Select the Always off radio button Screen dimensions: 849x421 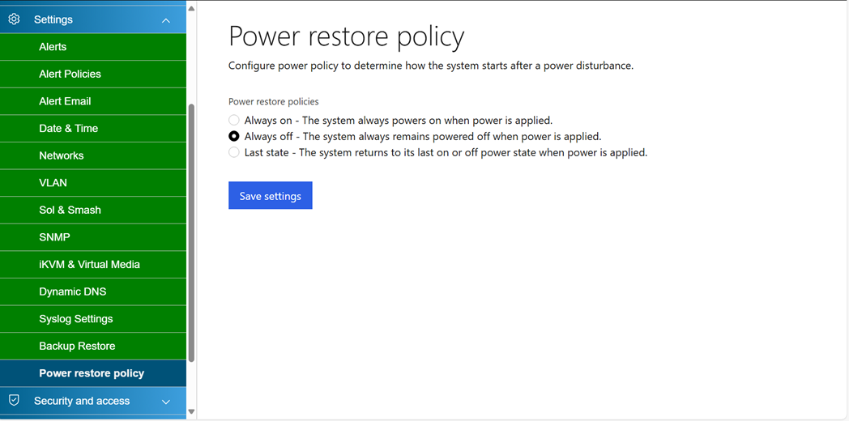tap(234, 137)
